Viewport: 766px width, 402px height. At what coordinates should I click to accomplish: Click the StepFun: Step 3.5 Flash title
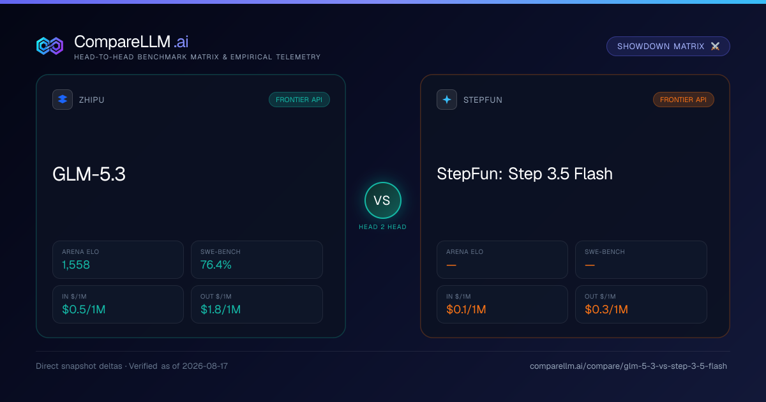point(525,174)
